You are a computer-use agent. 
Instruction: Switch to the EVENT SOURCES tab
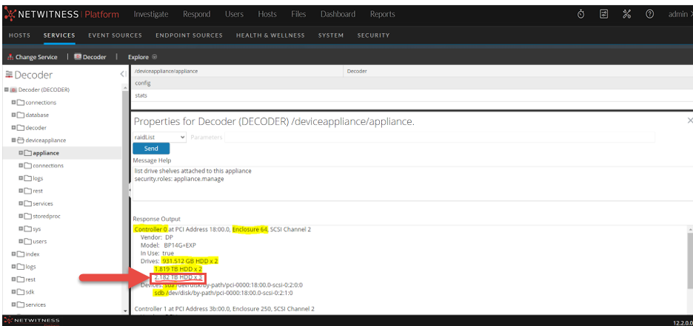click(x=115, y=35)
